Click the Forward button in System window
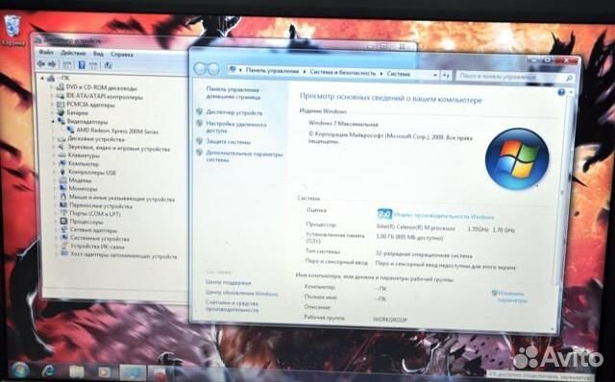Image resolution: width=615 pixels, height=382 pixels. coord(212,70)
